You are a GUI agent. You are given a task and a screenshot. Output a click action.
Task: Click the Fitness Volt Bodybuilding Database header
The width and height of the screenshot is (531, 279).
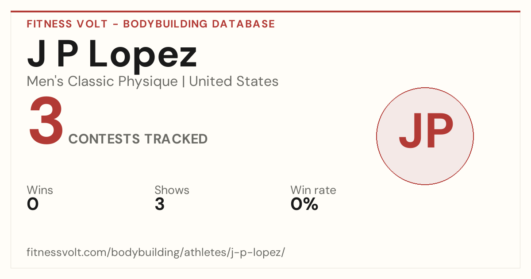click(x=151, y=24)
